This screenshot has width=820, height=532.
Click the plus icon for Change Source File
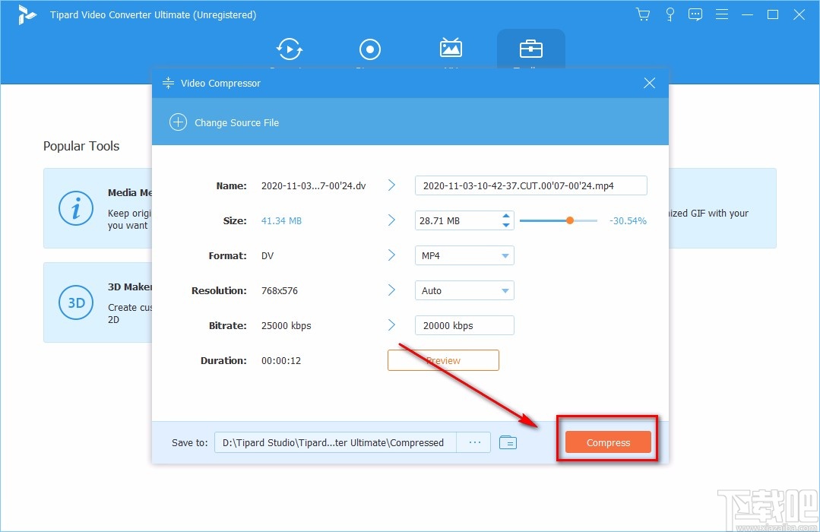pyautogui.click(x=178, y=122)
